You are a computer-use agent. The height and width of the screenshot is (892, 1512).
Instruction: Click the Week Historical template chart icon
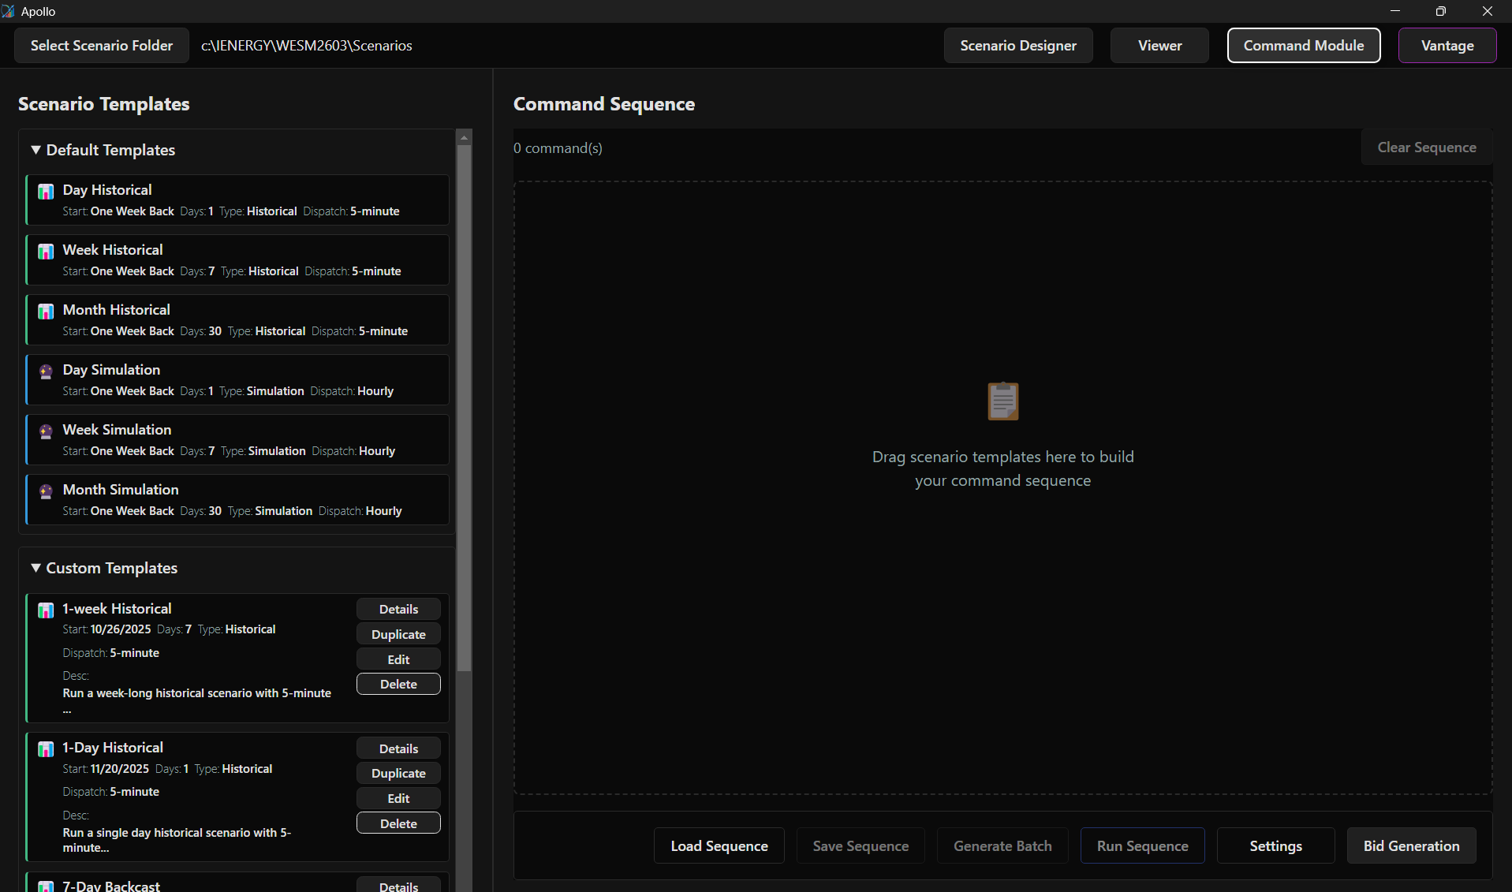click(x=46, y=252)
